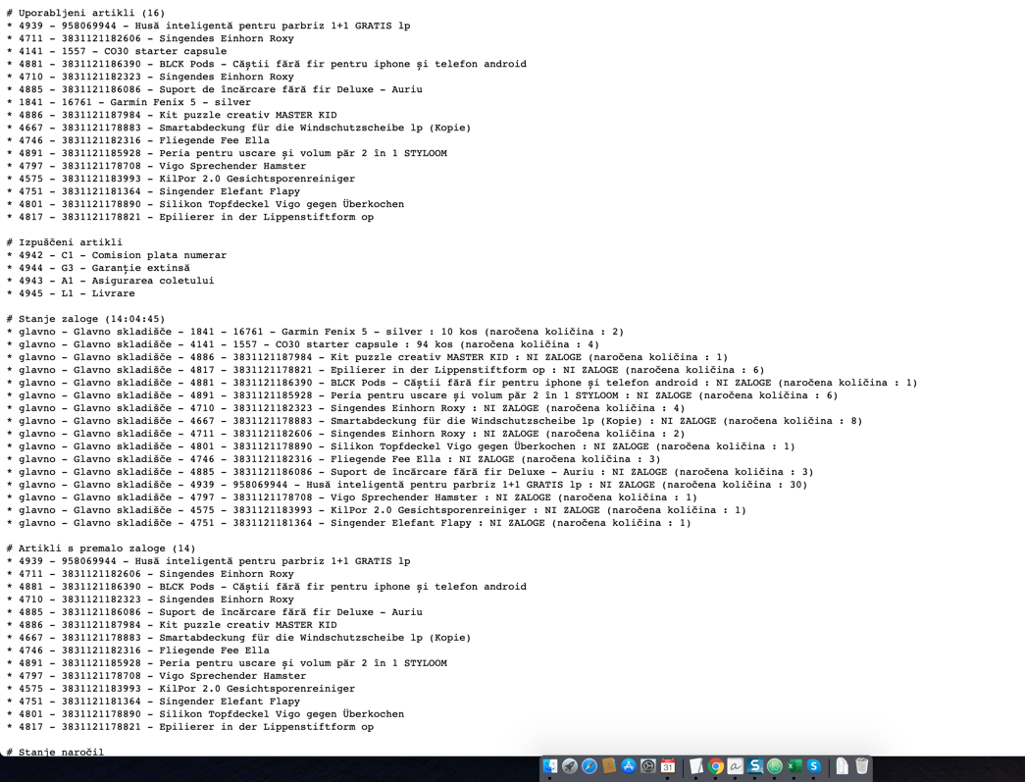Open the document stack icon beside Trash
This screenshot has height=782, width=1025.
842,766
